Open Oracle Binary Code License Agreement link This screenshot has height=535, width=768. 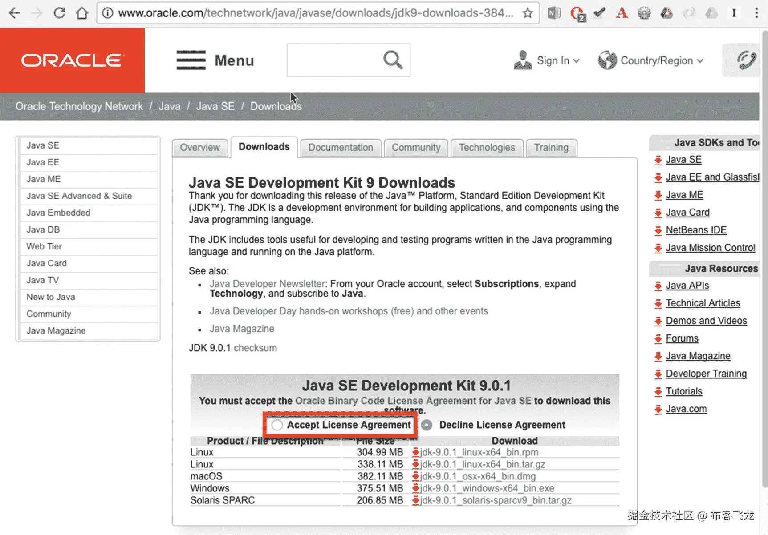tap(413, 401)
